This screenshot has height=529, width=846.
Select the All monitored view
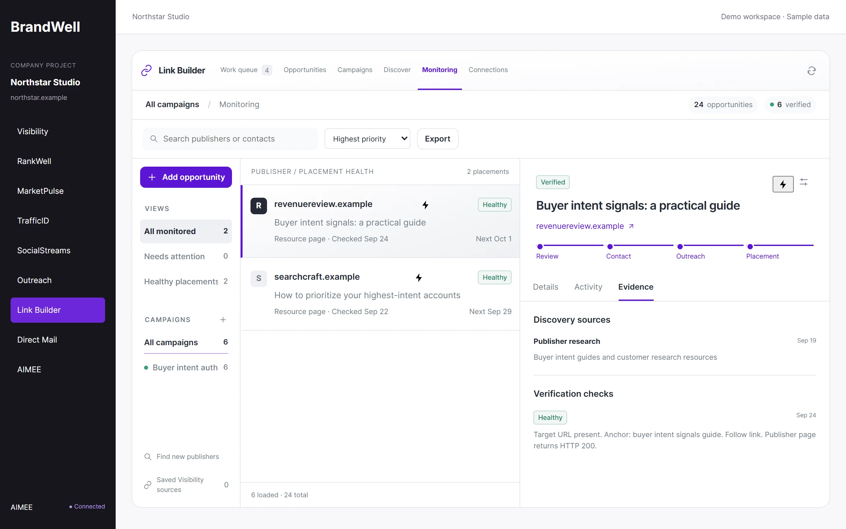tap(186, 231)
